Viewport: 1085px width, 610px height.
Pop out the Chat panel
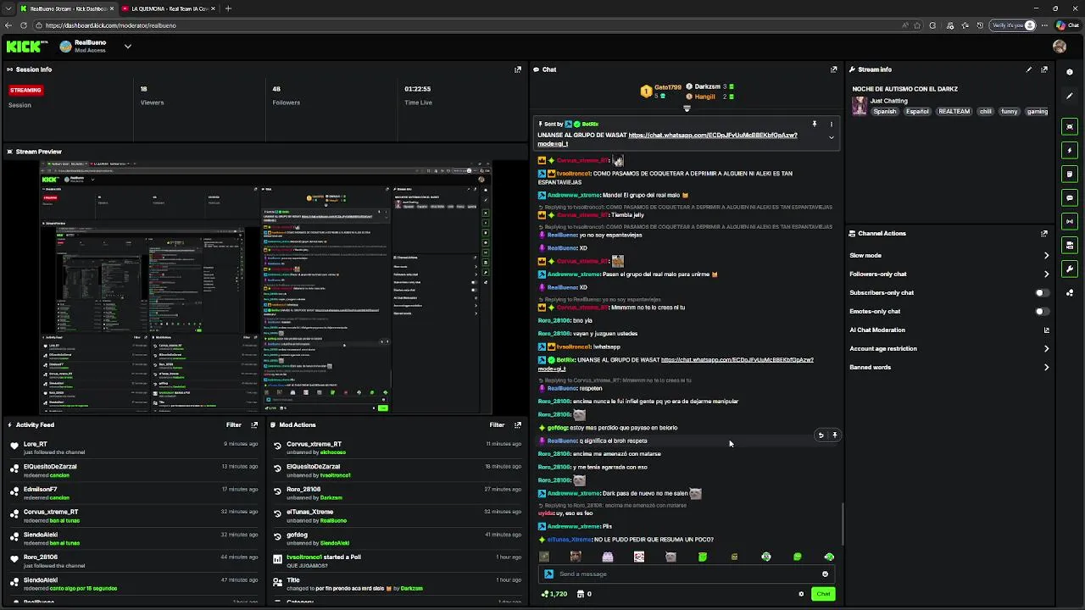pyautogui.click(x=833, y=69)
